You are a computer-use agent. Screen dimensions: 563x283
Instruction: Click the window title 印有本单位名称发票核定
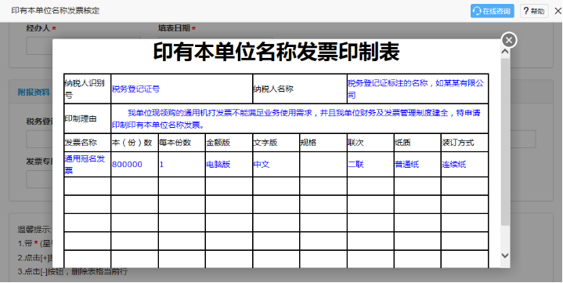click(56, 10)
